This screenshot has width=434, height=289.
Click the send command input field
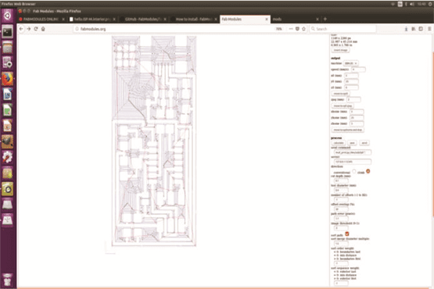(353, 152)
